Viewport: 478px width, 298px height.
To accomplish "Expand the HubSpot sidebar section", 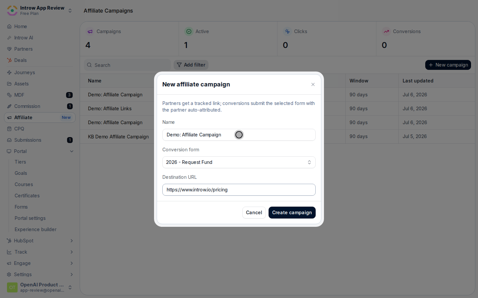I will [x=72, y=241].
